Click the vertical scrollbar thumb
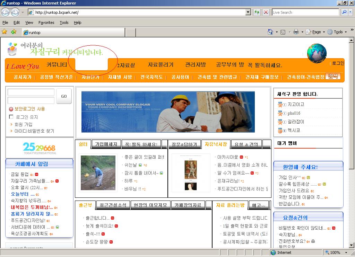 (x=352, y=106)
